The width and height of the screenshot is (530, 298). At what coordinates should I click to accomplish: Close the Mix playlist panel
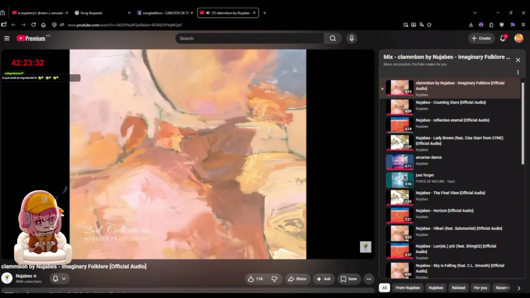518,60
